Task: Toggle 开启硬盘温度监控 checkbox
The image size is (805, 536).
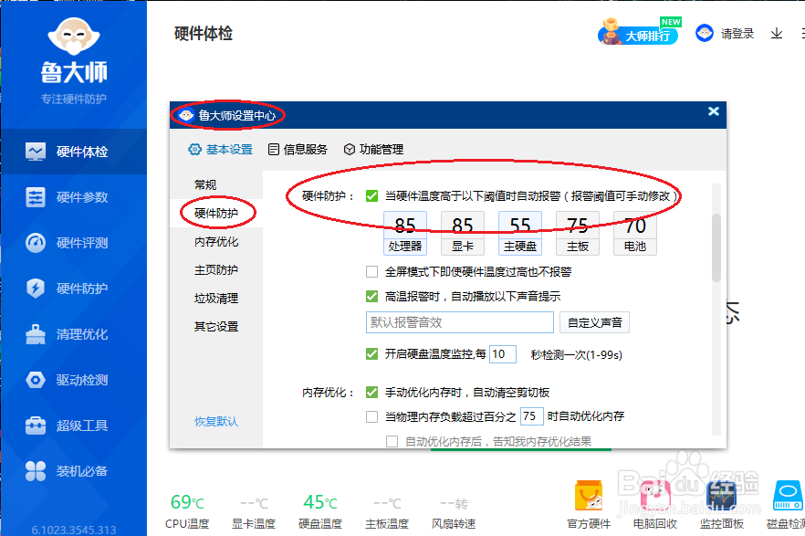Action: tap(372, 353)
